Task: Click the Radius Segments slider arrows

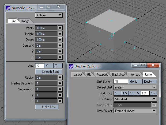Action: click(x=60, y=83)
